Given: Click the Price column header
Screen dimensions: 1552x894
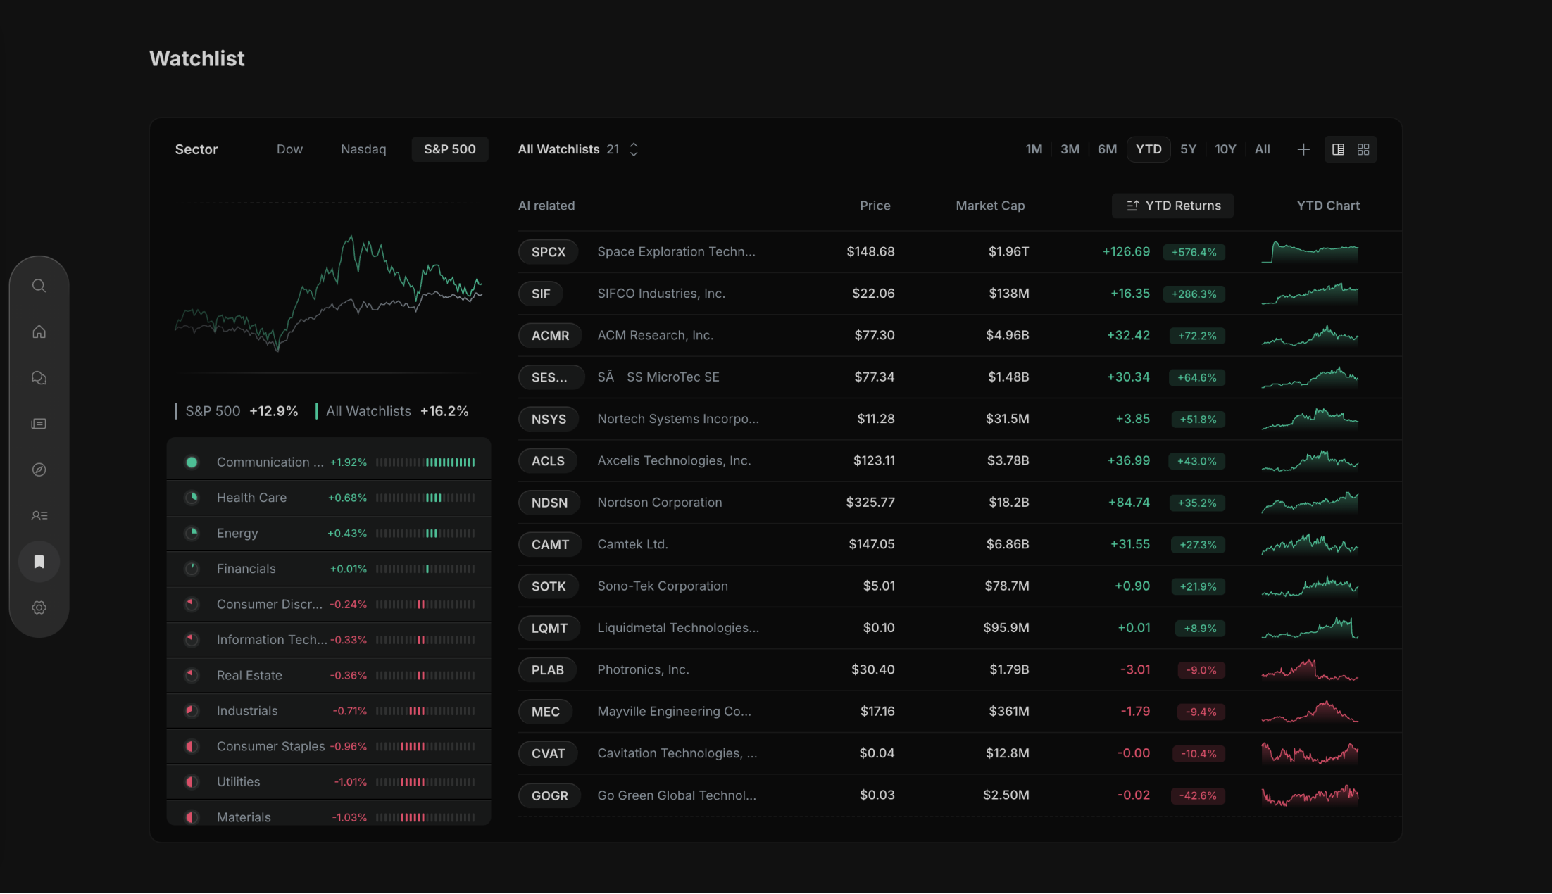Looking at the screenshot, I should 875,206.
